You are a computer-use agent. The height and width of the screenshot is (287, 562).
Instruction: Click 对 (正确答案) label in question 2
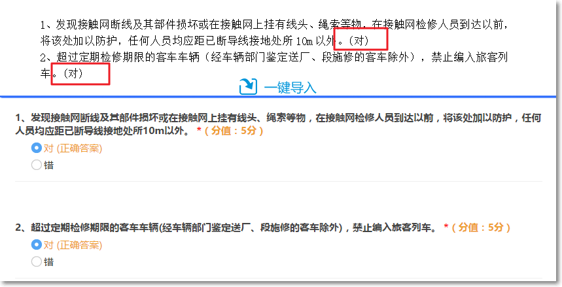[73, 245]
